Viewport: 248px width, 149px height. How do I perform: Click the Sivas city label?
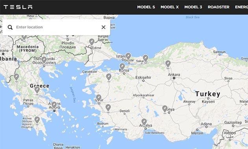228,78
